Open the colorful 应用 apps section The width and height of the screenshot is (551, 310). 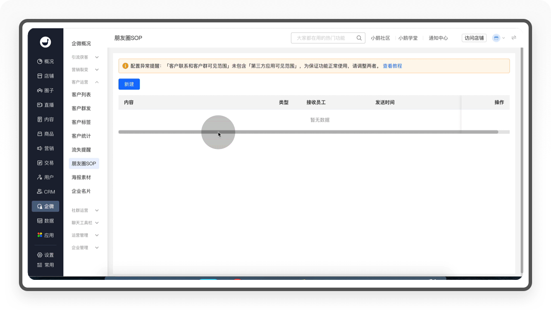click(45, 236)
